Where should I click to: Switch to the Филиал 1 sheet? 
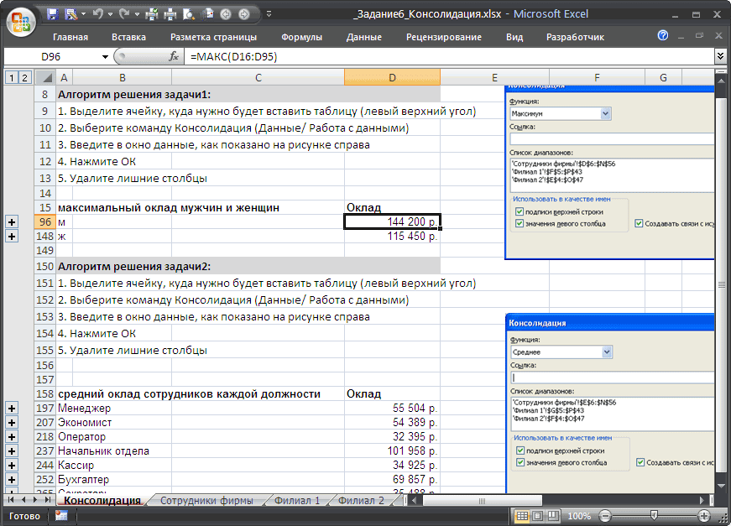[297, 500]
